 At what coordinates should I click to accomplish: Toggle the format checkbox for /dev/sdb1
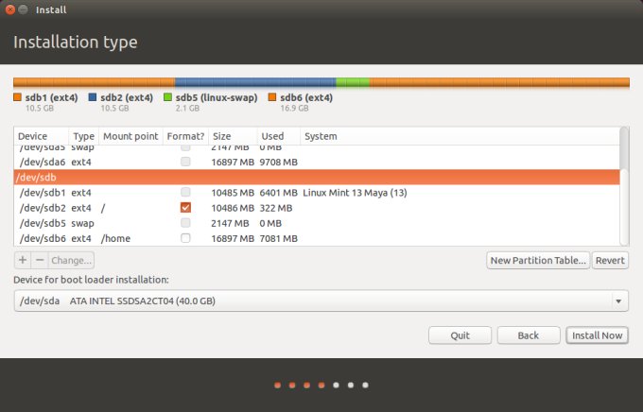coord(185,193)
